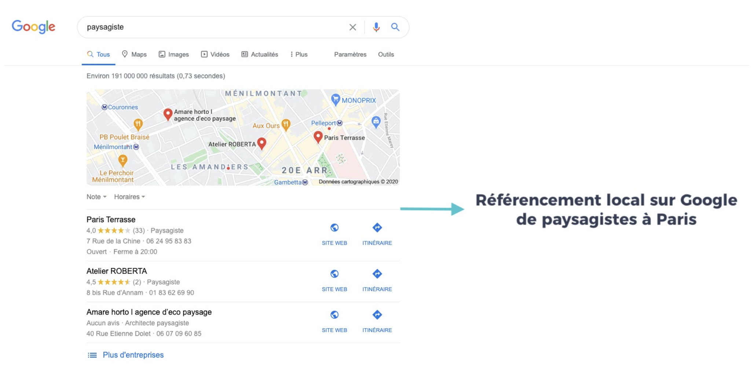Get directions to Paris Terrasse
Viewport: 751px width, 385px height.
[377, 228]
